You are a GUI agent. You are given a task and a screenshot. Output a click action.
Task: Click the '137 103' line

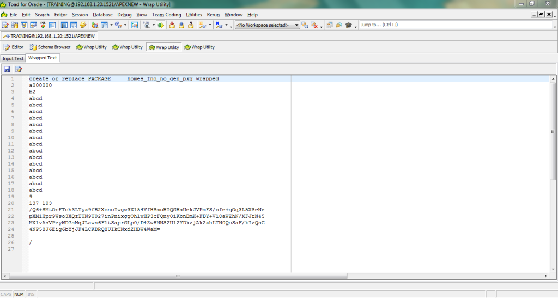click(40, 203)
